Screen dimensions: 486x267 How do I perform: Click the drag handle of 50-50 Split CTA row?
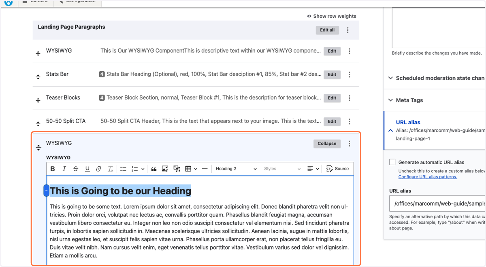38,124
